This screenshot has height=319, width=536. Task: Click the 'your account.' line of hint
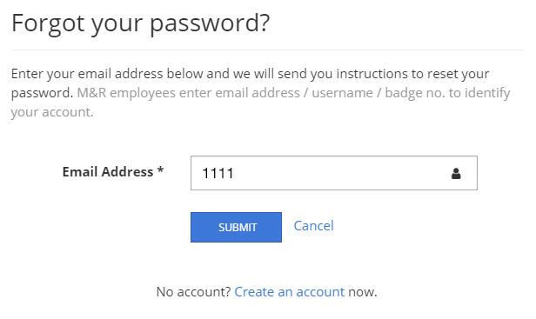(x=52, y=112)
